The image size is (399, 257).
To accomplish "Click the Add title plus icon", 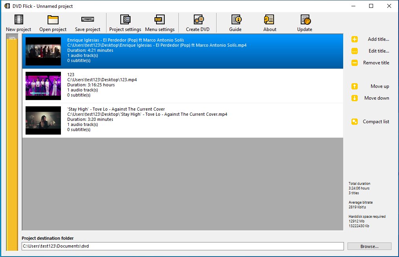I will point(355,39).
